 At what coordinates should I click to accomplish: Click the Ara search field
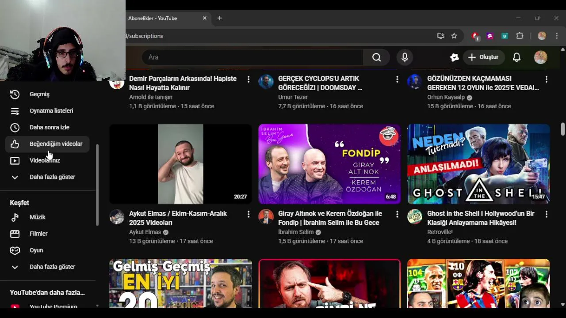252,57
